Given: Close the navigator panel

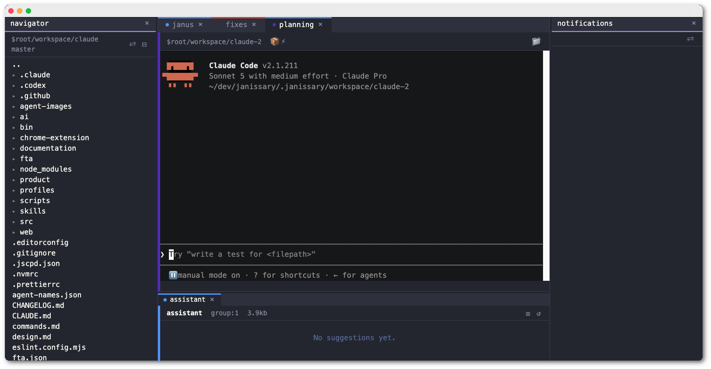Looking at the screenshot, I should point(147,23).
